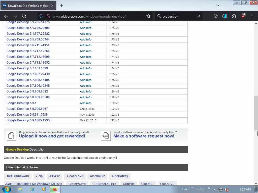Image resolution: width=258 pixels, height=193 pixels.
Task: Open Google Desktop 5.7.801.1629 link
Action: 27,68
